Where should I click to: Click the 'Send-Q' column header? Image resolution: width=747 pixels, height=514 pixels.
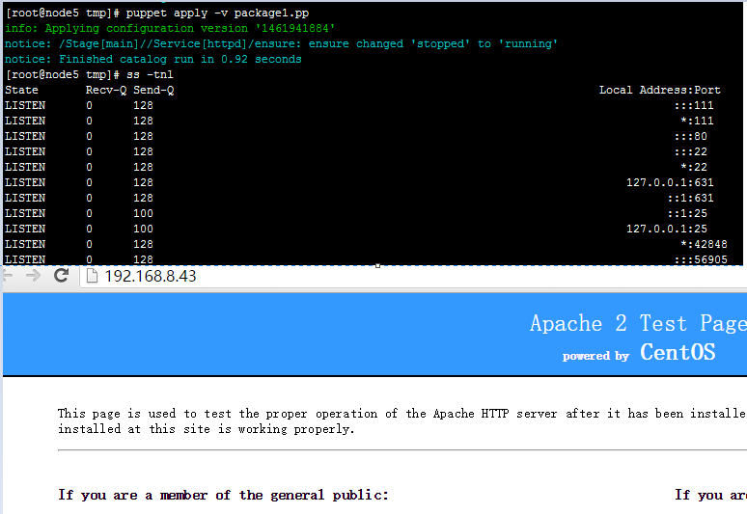[x=153, y=90]
